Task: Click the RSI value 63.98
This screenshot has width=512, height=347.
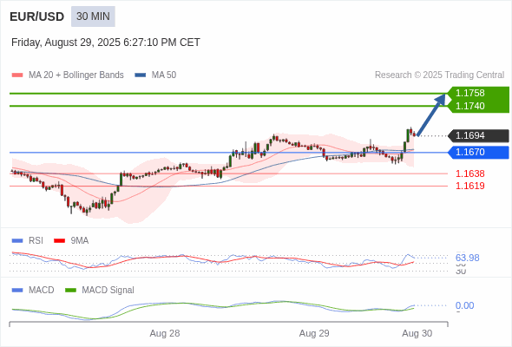Action: coord(467,258)
